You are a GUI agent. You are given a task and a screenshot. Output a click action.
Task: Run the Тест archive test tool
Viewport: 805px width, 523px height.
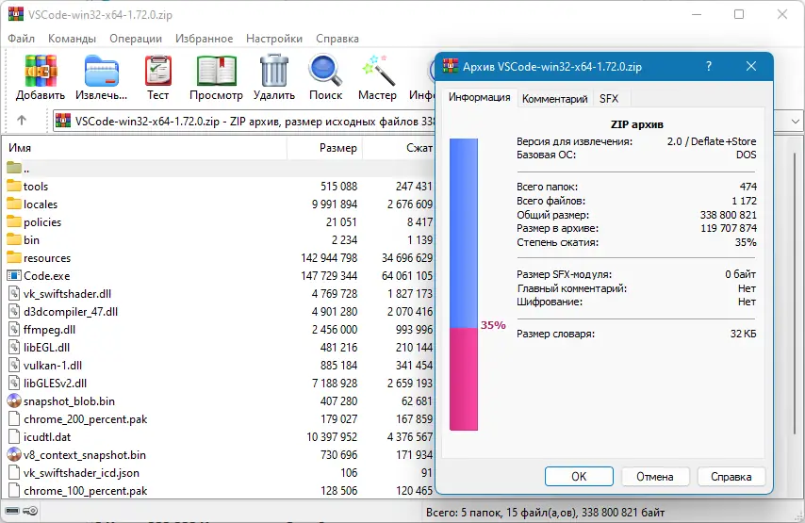[157, 71]
